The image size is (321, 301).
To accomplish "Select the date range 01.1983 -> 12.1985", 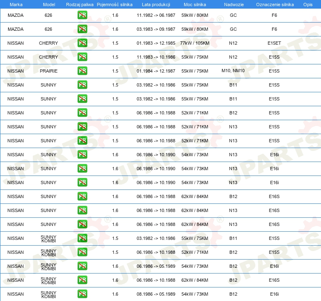I will pyautogui.click(x=156, y=43).
